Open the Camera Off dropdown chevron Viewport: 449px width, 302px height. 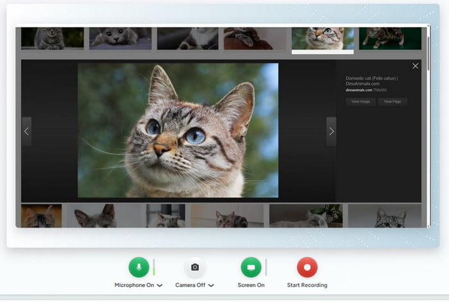click(211, 285)
